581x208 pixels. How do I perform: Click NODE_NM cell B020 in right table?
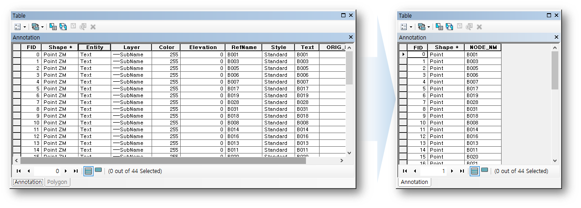tap(483, 157)
